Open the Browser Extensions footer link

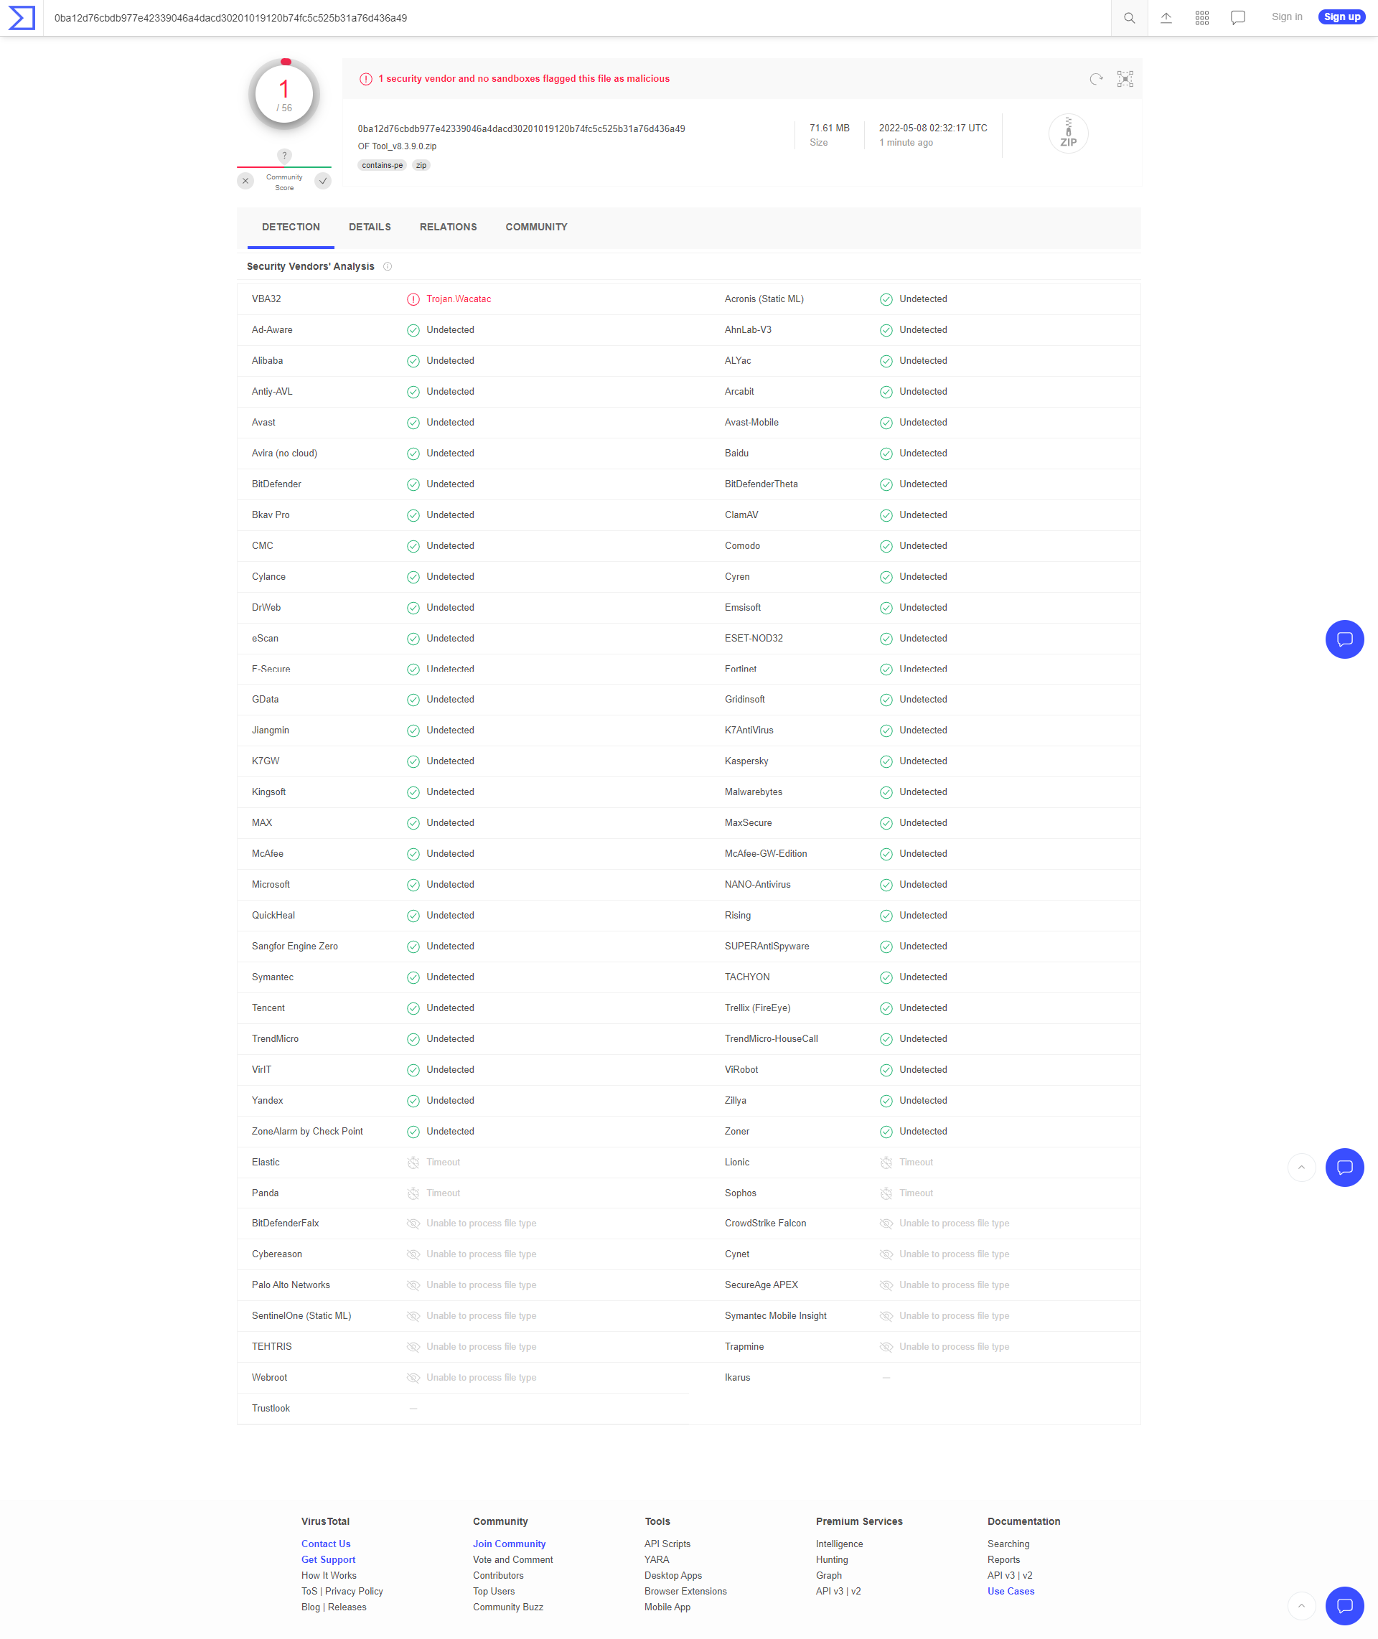(685, 1591)
